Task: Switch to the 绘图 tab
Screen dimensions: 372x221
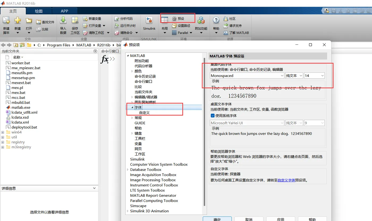Action: click(x=39, y=11)
